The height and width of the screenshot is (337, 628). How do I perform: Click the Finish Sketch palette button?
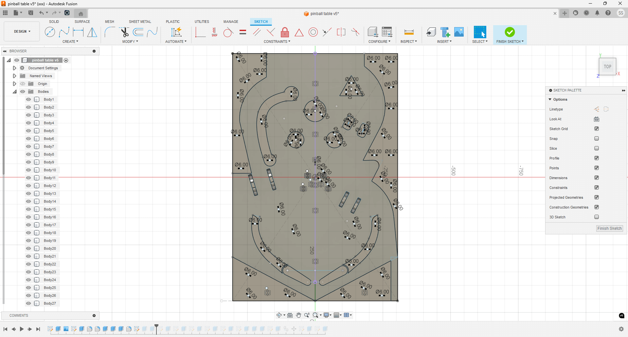[x=609, y=228]
